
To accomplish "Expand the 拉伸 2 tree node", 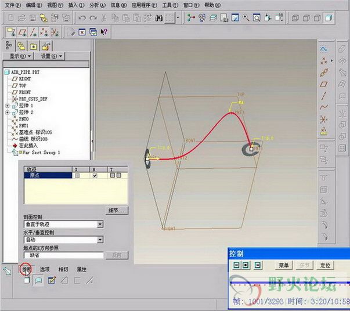I will (8, 112).
